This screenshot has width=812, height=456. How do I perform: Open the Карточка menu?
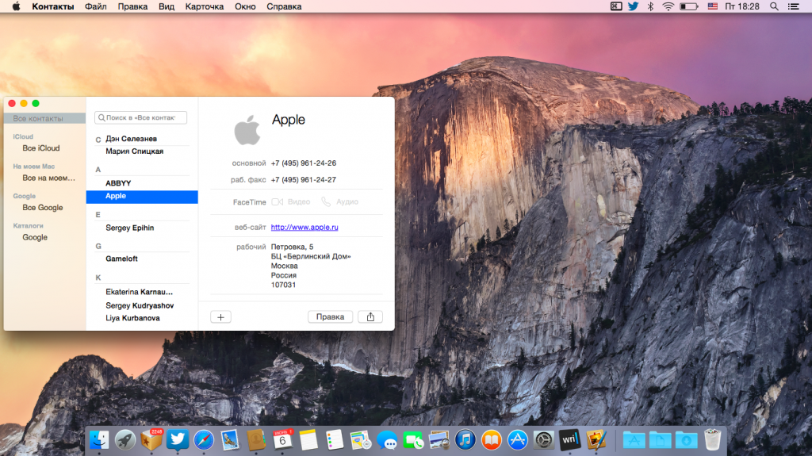(205, 6)
